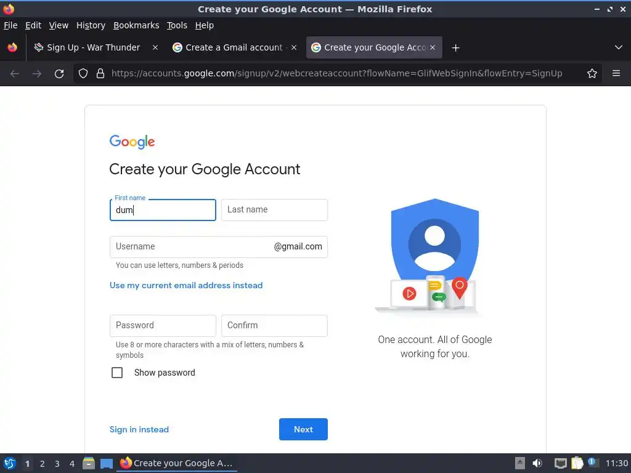The height and width of the screenshot is (473, 631).
Task: Click the 11:30 taskbar clock
Action: 616,463
